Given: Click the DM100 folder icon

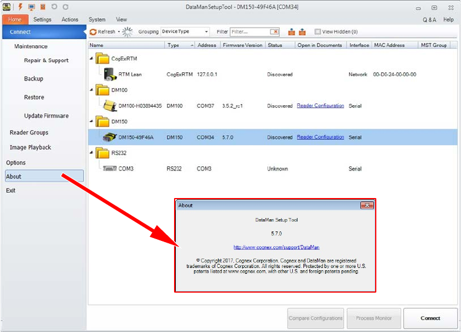Looking at the screenshot, I should 102,89.
